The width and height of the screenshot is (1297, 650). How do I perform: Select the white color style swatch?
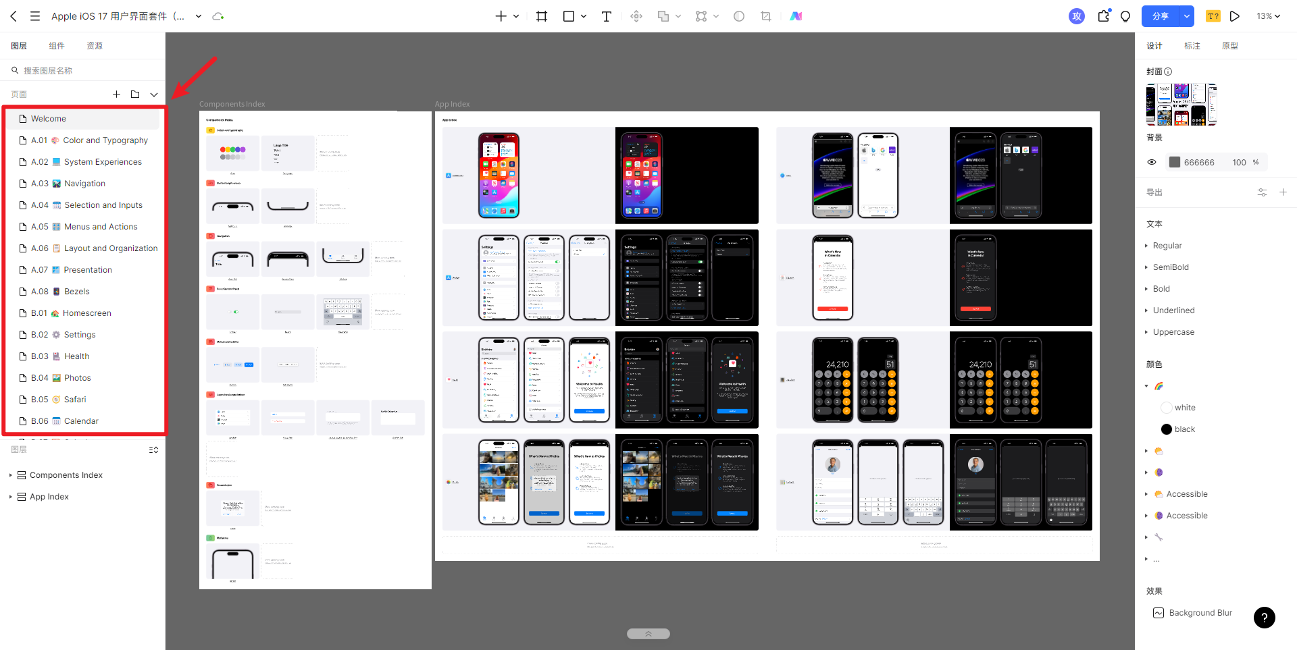(x=1166, y=408)
